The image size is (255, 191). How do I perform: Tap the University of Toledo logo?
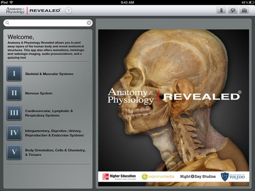click(233, 176)
